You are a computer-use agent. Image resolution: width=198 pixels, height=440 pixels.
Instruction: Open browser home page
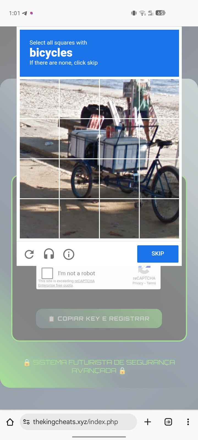tap(10, 422)
